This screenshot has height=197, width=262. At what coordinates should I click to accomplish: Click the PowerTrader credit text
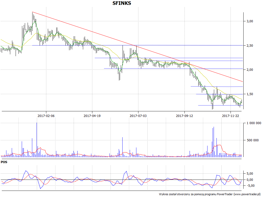[x=210, y=194]
